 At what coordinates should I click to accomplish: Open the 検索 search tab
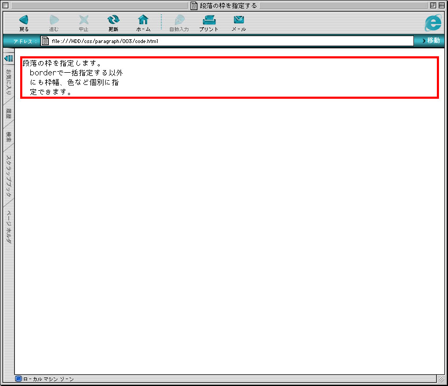coord(8,137)
